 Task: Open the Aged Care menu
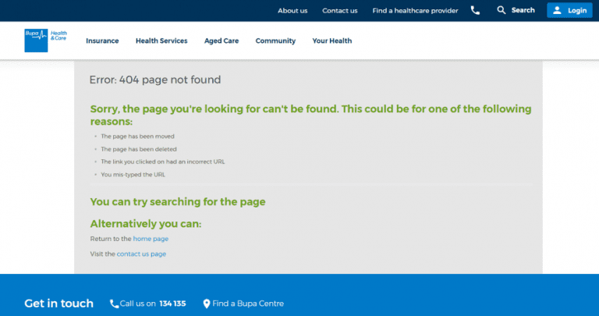(x=222, y=41)
